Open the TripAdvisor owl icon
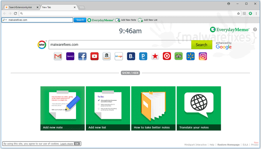Viewport: 261px width, 149px height. tap(179, 56)
